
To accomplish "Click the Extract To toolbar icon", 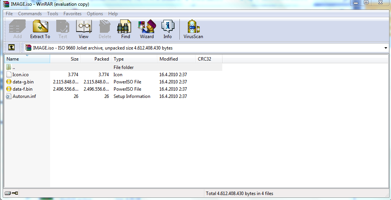I will pyautogui.click(x=40, y=29).
